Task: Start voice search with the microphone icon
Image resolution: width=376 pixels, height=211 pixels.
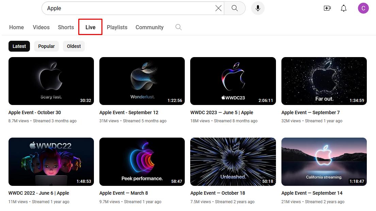Action: (258, 8)
